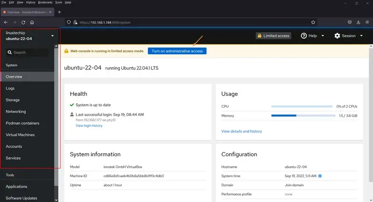
Task: Click the Memory usage bar
Action: 303,116
